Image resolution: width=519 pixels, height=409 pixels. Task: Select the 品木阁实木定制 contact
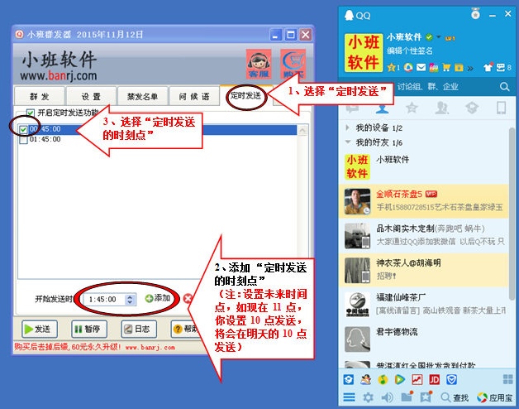pyautogui.click(x=424, y=235)
